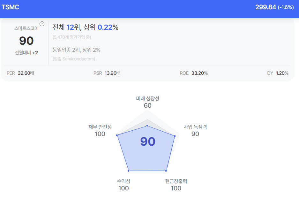Click the (-1.6%) price change

point(286,7)
